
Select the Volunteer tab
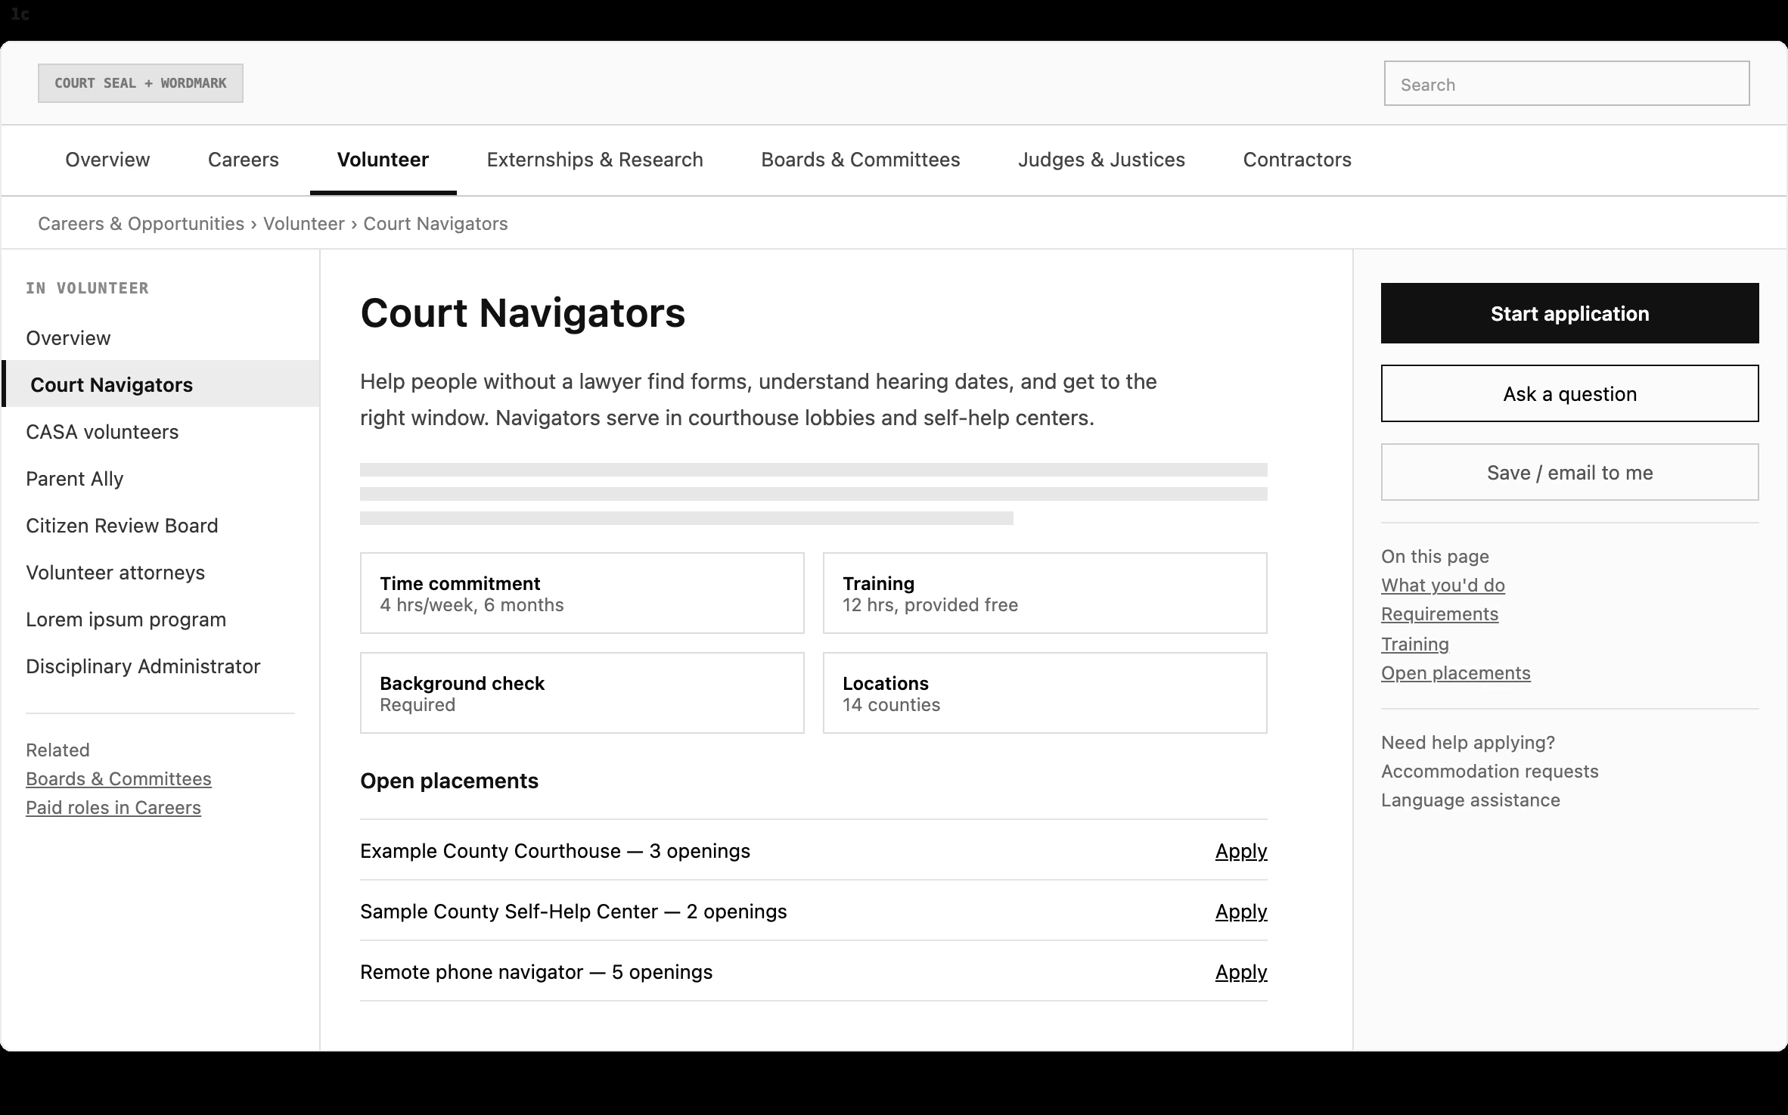[x=383, y=160]
